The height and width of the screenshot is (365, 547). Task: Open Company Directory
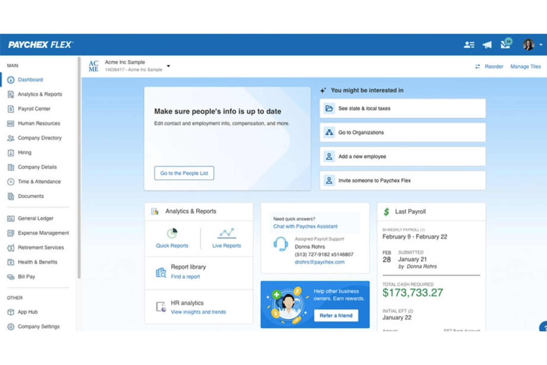click(x=40, y=138)
